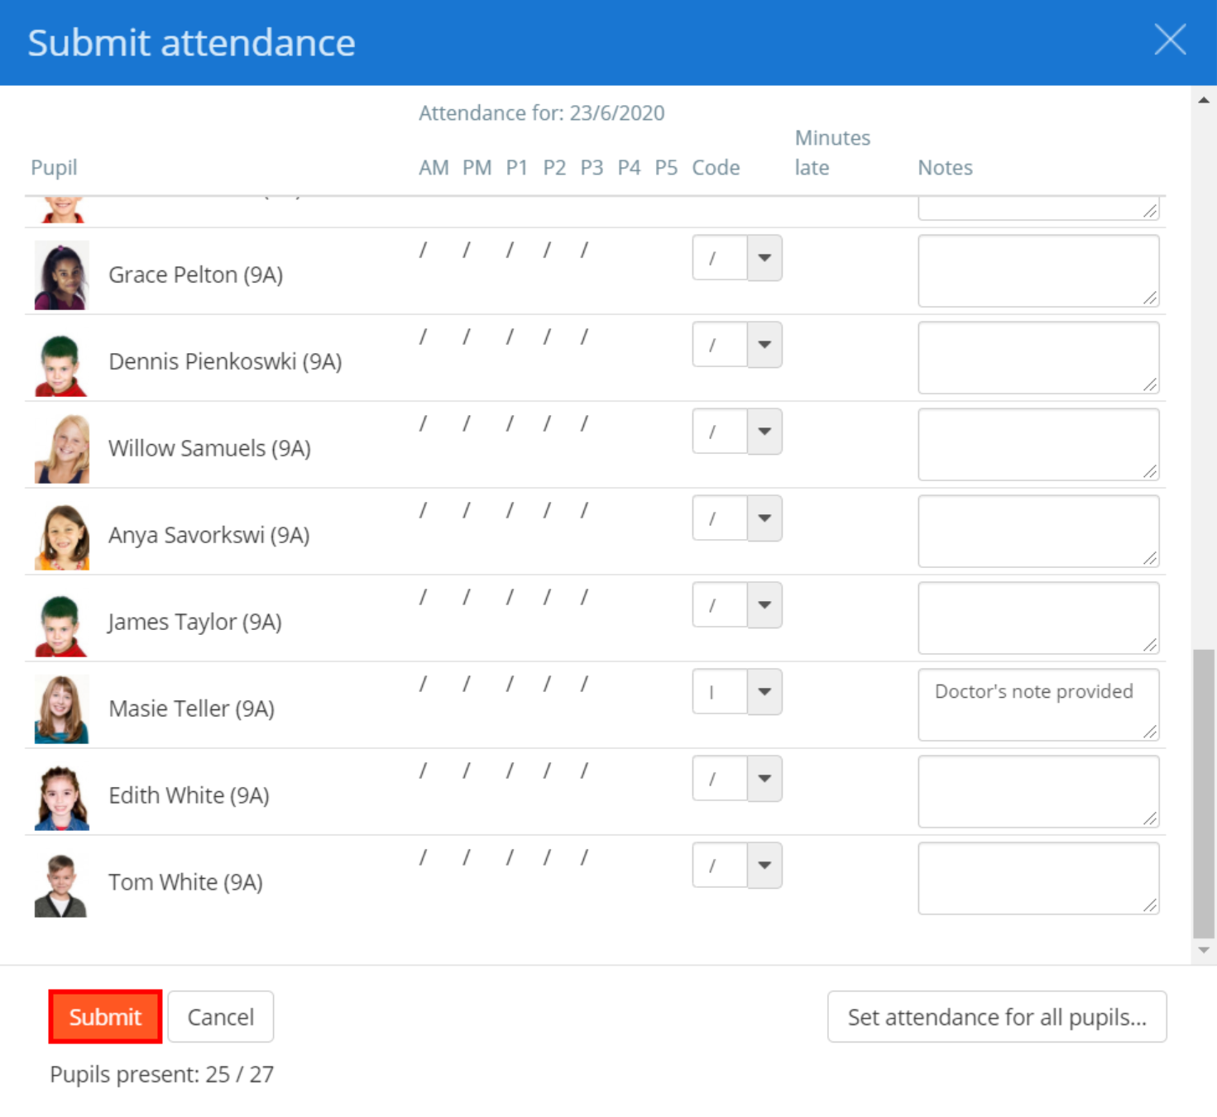This screenshot has height=1117, width=1217.
Task: Cancel the attendance submission
Action: pyautogui.click(x=220, y=1016)
